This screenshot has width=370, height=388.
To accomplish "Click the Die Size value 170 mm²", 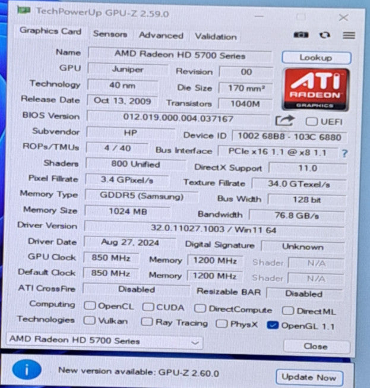I will point(246,88).
